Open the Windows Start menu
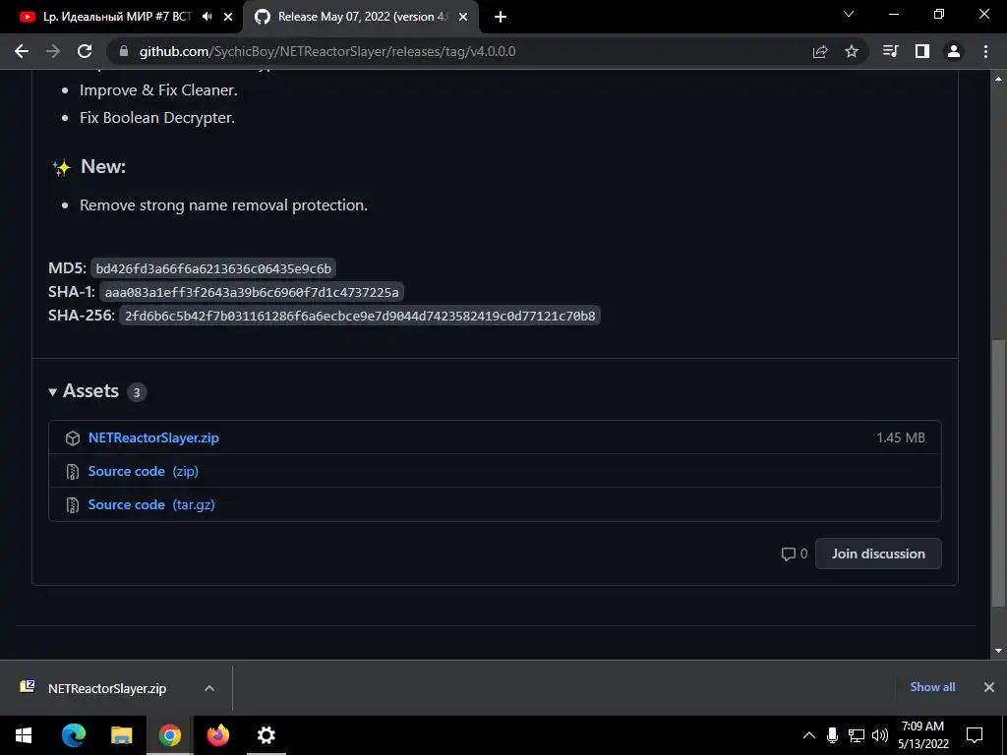 [24, 735]
